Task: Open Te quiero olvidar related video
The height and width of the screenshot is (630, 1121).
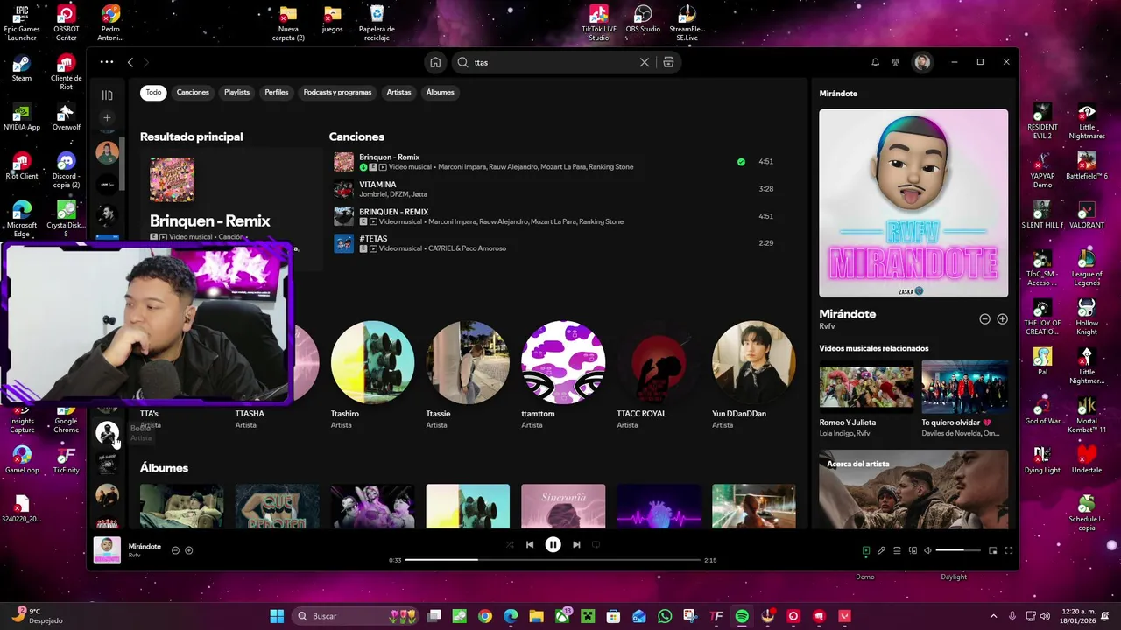Action: coord(964,388)
